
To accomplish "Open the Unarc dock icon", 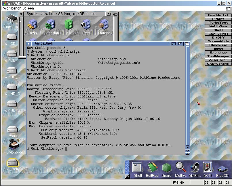I will click(166, 168).
